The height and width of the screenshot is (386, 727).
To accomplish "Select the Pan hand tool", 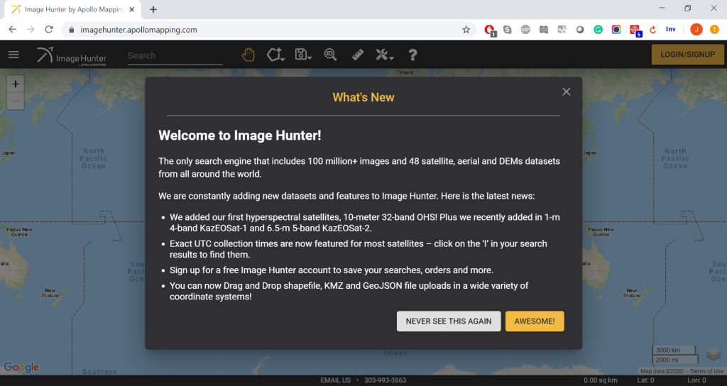I will coord(248,55).
